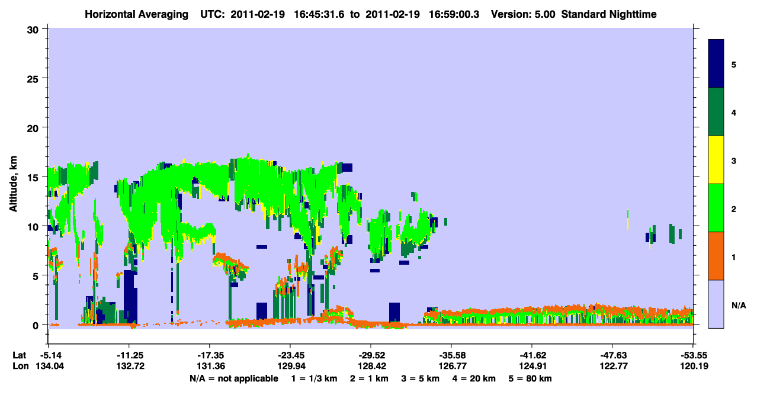Click the y-axis tick label 15
The height and width of the screenshot is (395, 770).
coord(34,177)
